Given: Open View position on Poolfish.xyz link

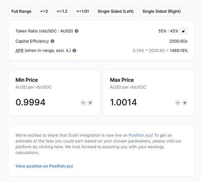Looking at the screenshot, I should point(44,166).
